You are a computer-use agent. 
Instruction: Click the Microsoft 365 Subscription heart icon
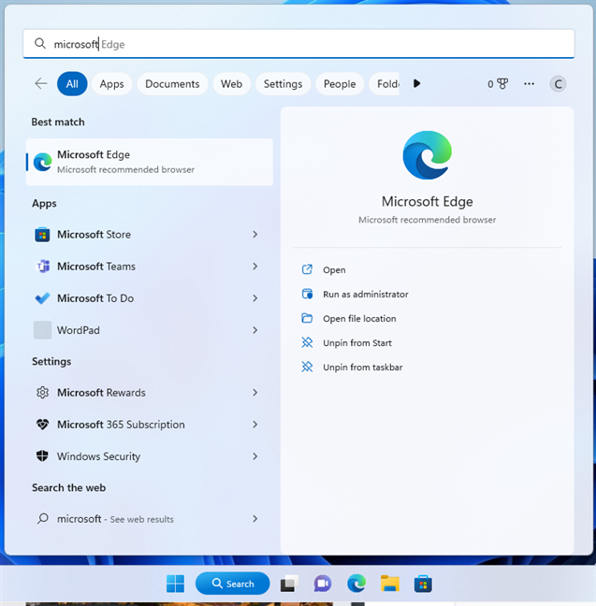(x=42, y=425)
